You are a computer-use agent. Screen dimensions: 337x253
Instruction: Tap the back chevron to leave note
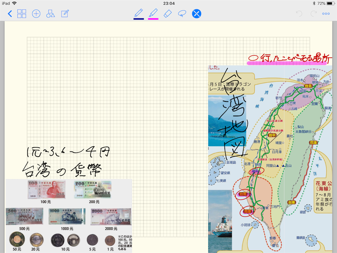click(x=10, y=14)
